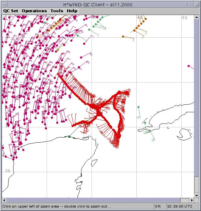
Task: Maximize the H*WIND QC Client window
Action: point(197,3)
